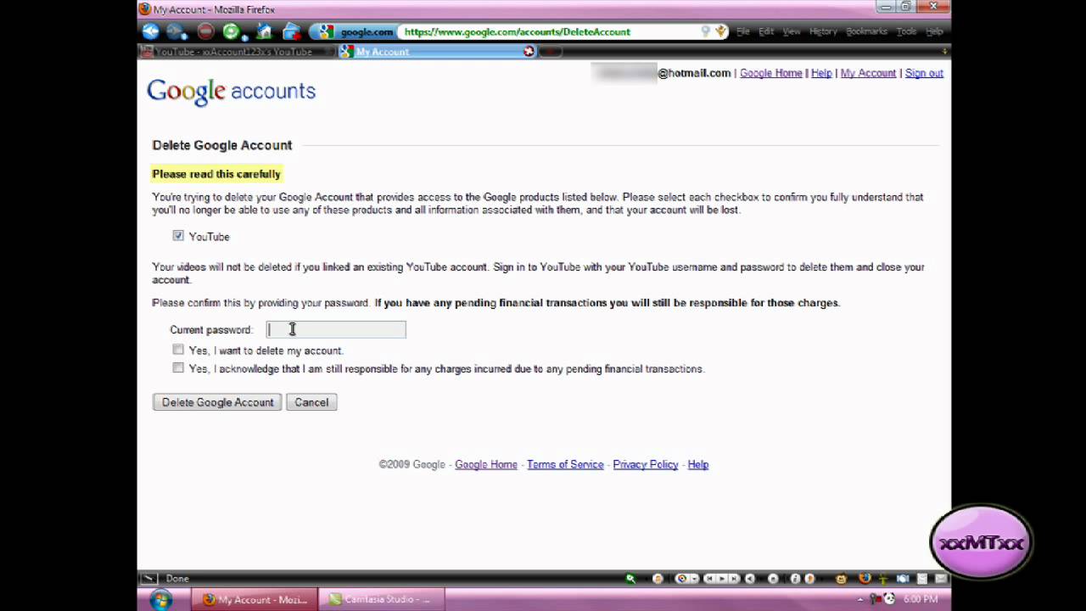Click the forward navigation arrow button
This screenshot has height=611, width=1086.
pos(176,31)
